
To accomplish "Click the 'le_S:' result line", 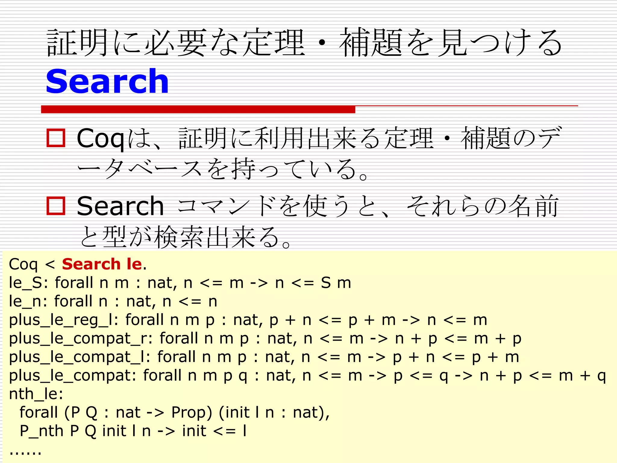I will (180, 283).
